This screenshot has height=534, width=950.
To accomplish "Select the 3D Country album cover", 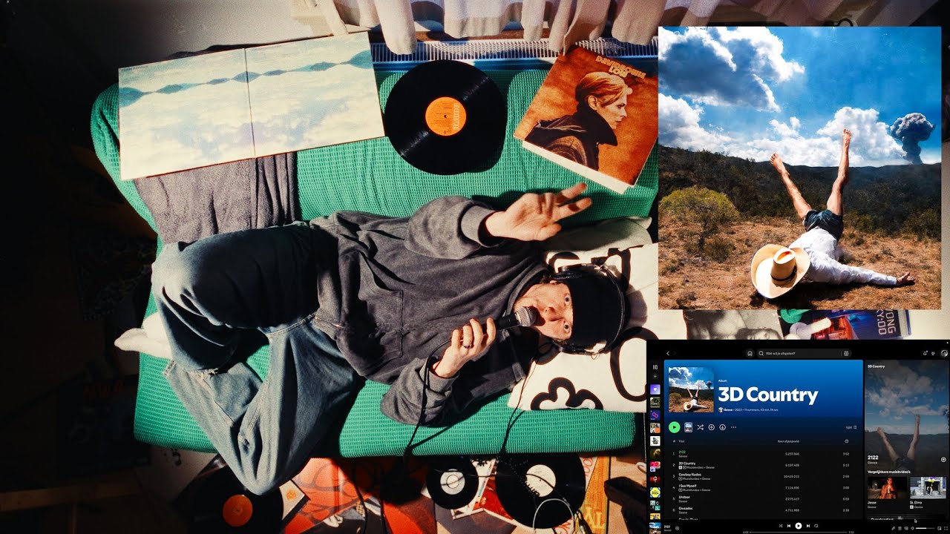I will (691, 389).
